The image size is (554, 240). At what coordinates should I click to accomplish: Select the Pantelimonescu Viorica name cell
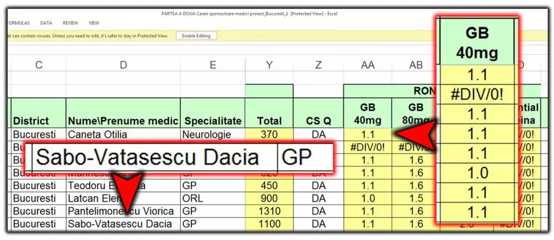(x=123, y=211)
